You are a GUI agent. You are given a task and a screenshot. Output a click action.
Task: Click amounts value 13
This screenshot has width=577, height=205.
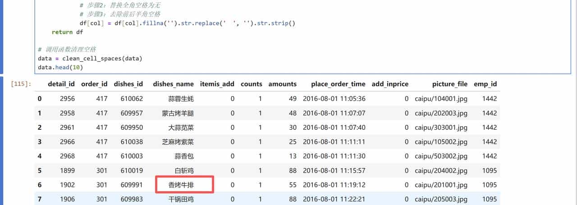[x=293, y=156]
